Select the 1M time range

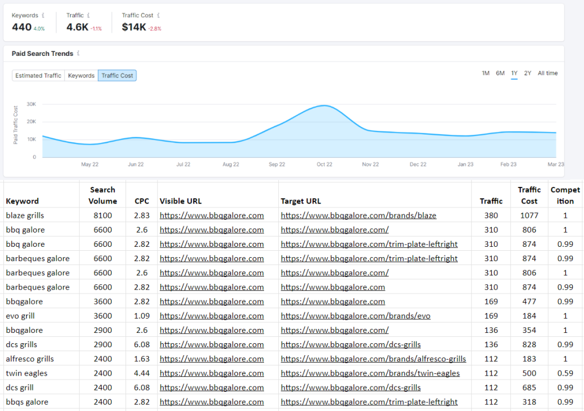[485, 73]
